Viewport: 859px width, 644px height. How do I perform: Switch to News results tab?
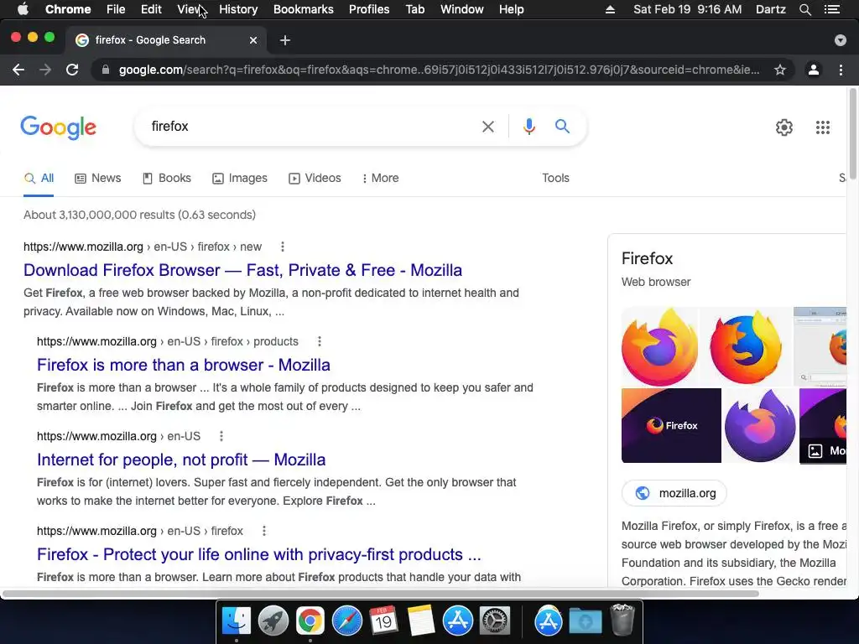[98, 178]
